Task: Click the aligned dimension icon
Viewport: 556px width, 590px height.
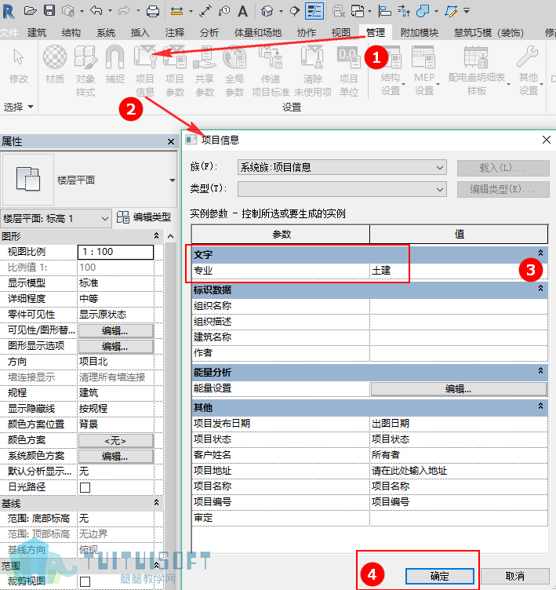Action: pos(205,11)
